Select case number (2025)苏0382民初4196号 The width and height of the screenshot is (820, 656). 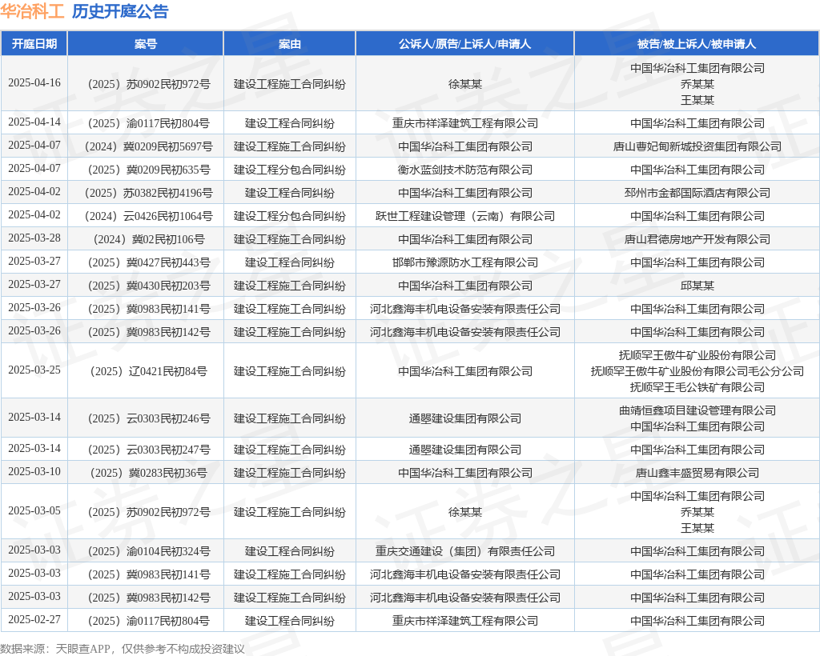[148, 194]
